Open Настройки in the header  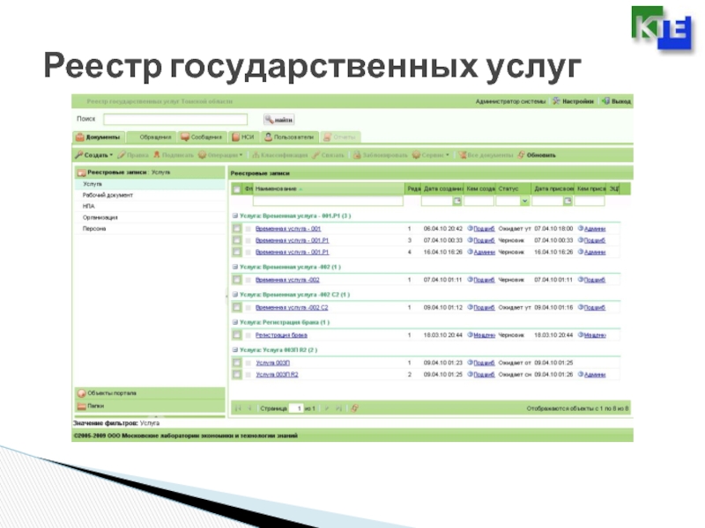tap(574, 101)
